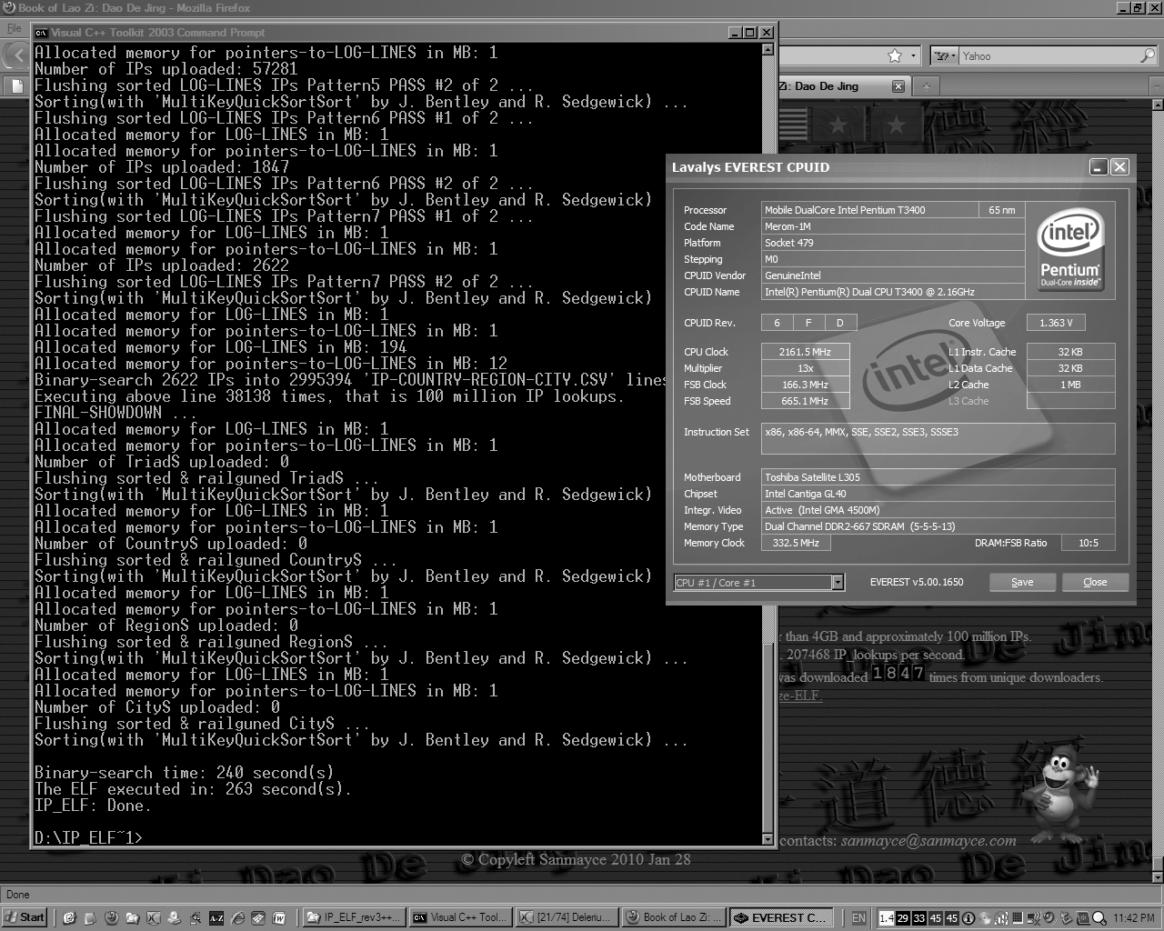Screen dimensions: 1164x931
Task: Click the Close button in EVEREST CPUID
Action: click(1095, 582)
